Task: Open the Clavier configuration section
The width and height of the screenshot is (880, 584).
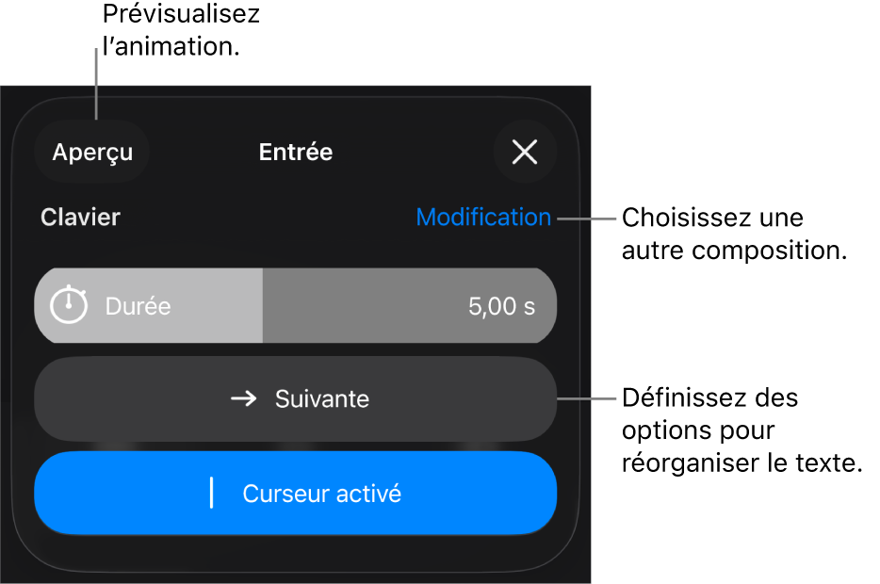Action: point(80,217)
